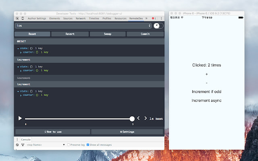Image resolution: width=258 pixels, height=161 pixels.
Task: Tap Increment async in the simulator
Action: [x=206, y=101]
